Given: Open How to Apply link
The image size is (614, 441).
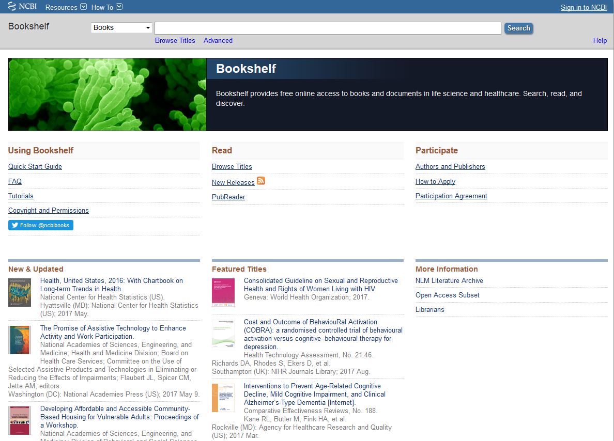Looking at the screenshot, I should click(435, 181).
